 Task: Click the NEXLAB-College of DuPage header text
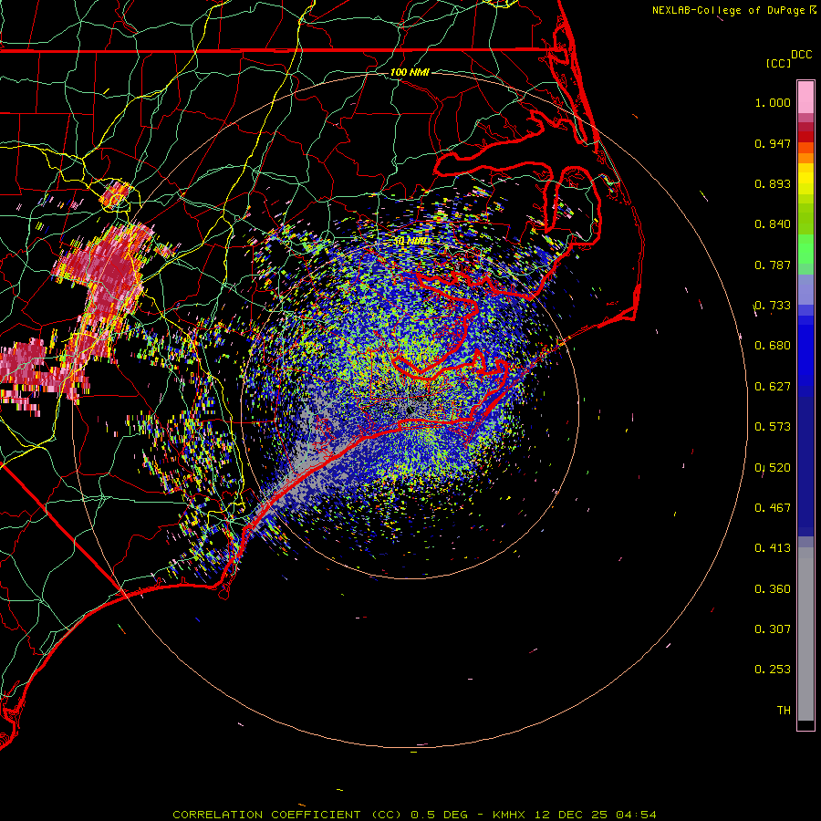coord(728,10)
